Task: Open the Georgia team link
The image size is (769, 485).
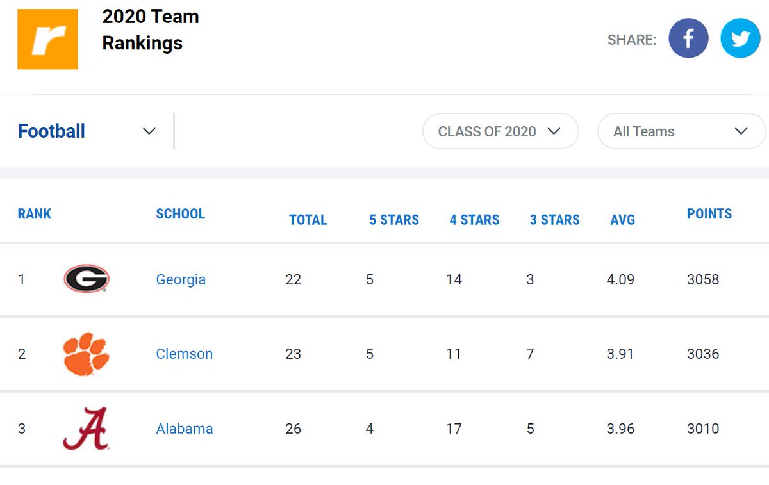Action: click(181, 280)
